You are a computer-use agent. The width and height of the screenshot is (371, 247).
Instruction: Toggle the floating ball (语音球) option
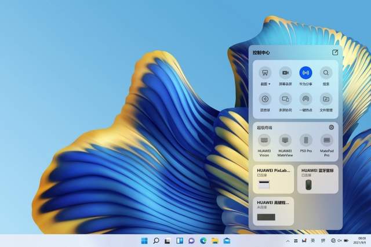point(264,99)
